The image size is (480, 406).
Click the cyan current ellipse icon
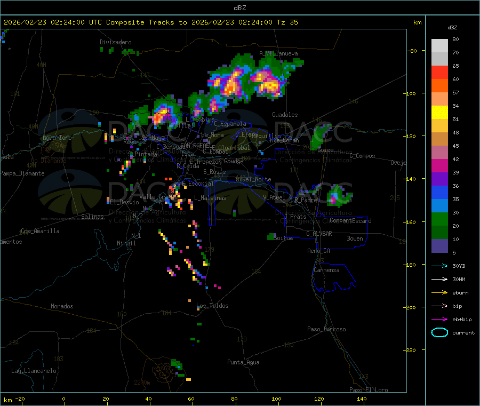[x=439, y=332]
